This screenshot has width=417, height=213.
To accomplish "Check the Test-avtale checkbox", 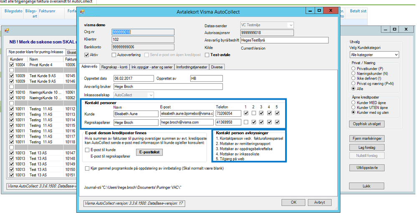I will click(x=207, y=55).
